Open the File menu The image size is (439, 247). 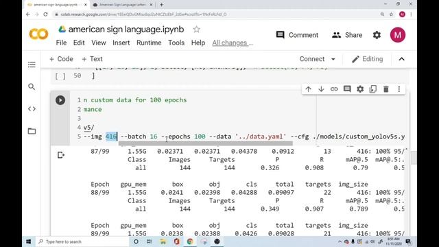point(61,43)
